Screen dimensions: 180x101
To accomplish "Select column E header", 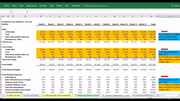I will [41, 16].
